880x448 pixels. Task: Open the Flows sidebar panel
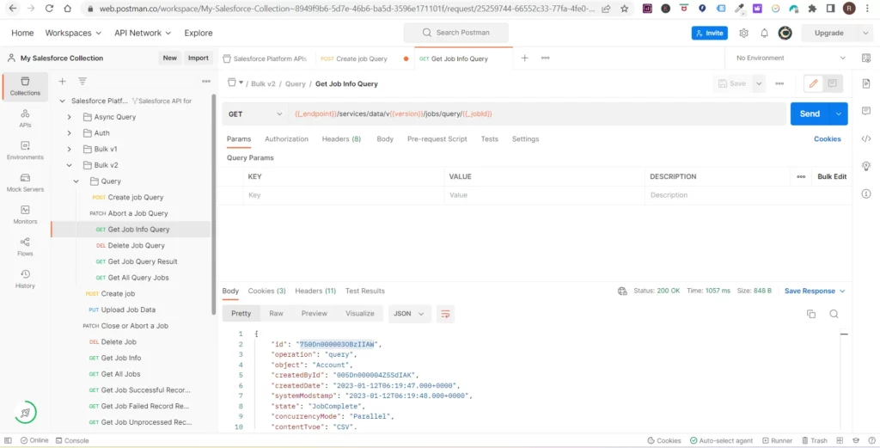(25, 247)
